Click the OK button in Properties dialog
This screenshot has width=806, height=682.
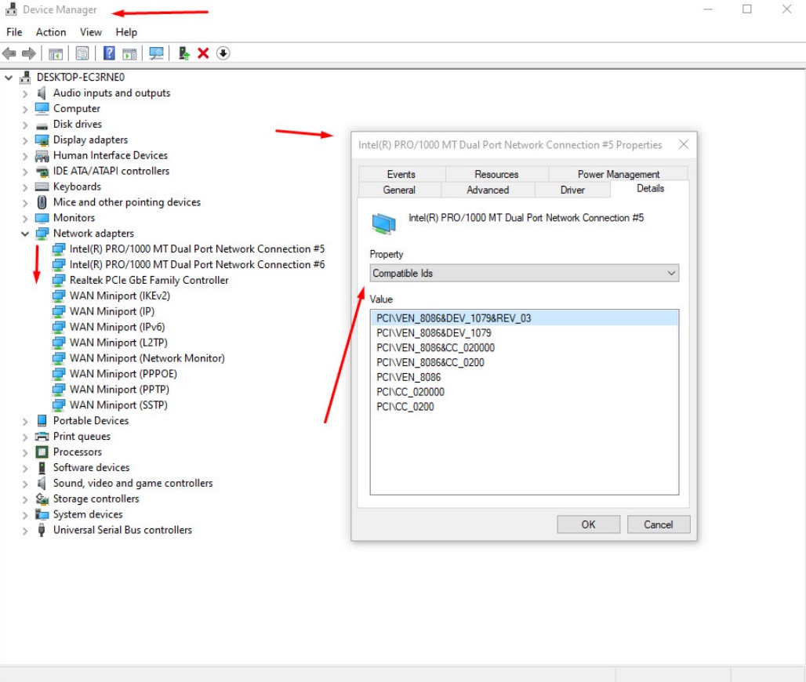(588, 524)
